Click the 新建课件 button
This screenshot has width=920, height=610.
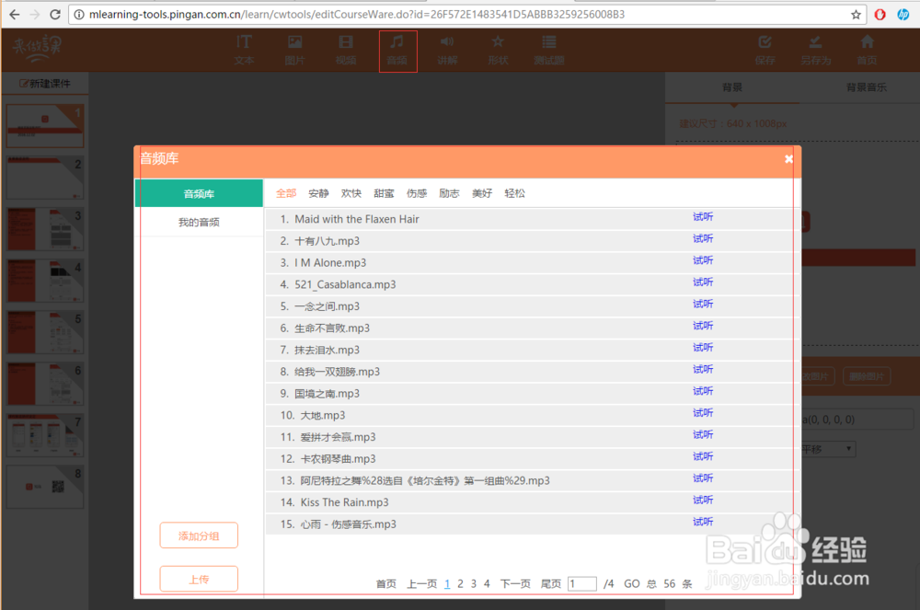click(x=45, y=84)
